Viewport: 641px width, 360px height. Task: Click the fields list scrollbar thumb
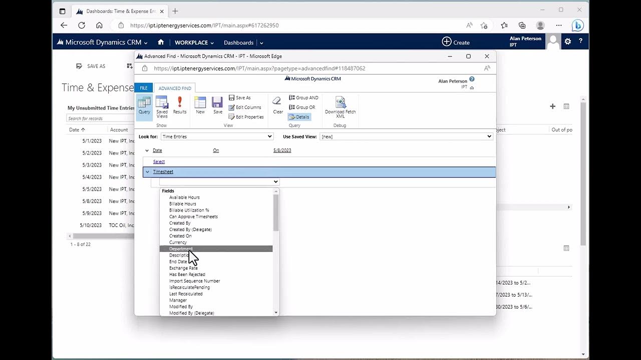coord(276,212)
